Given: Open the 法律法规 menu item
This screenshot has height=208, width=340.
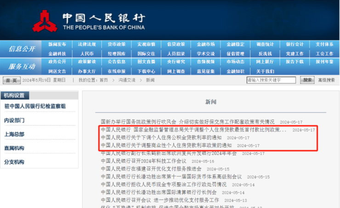Looking at the screenshot, I should pos(87,44).
